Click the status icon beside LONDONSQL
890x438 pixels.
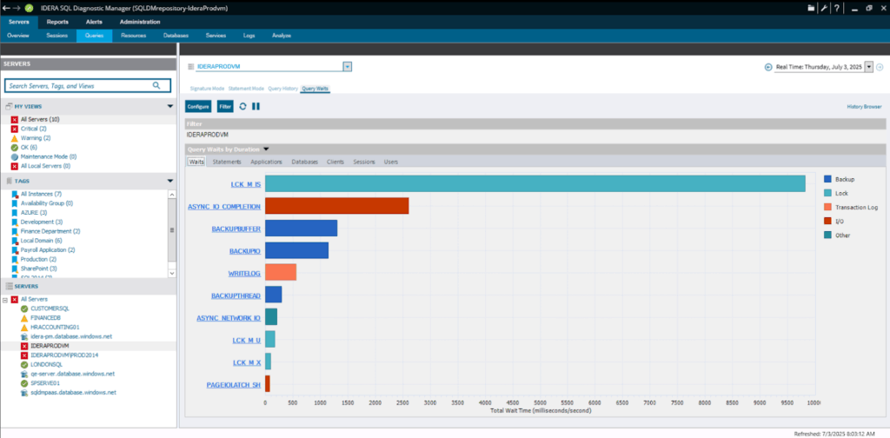point(23,365)
